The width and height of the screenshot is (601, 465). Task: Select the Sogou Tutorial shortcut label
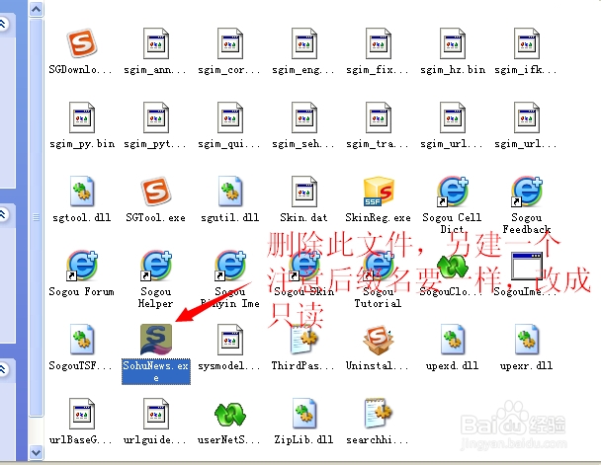click(378, 298)
